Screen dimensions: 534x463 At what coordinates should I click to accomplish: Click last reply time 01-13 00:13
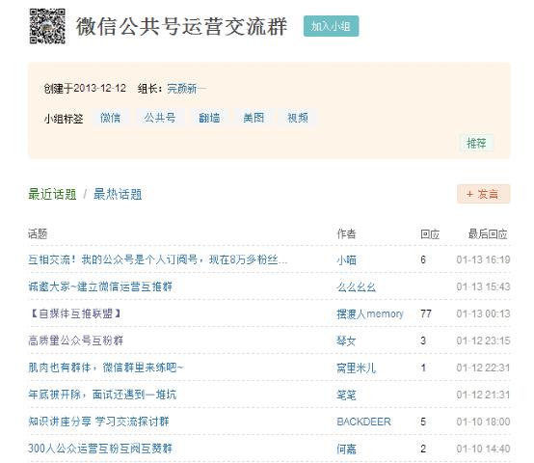click(483, 313)
